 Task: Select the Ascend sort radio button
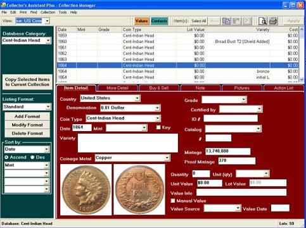click(6, 157)
